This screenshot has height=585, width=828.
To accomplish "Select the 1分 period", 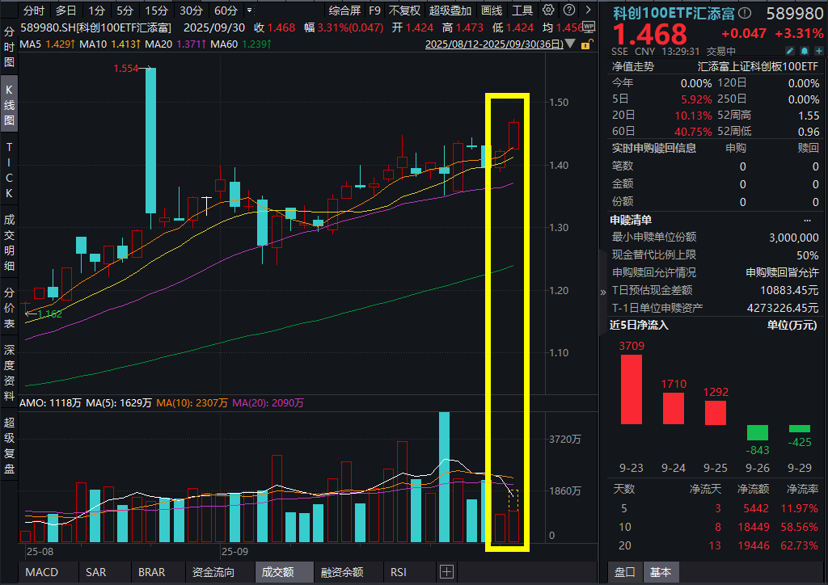I will click(x=96, y=11).
